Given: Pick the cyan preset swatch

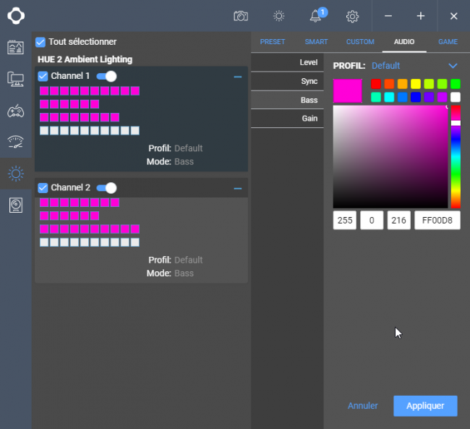Looking at the screenshot, I should coord(389,97).
